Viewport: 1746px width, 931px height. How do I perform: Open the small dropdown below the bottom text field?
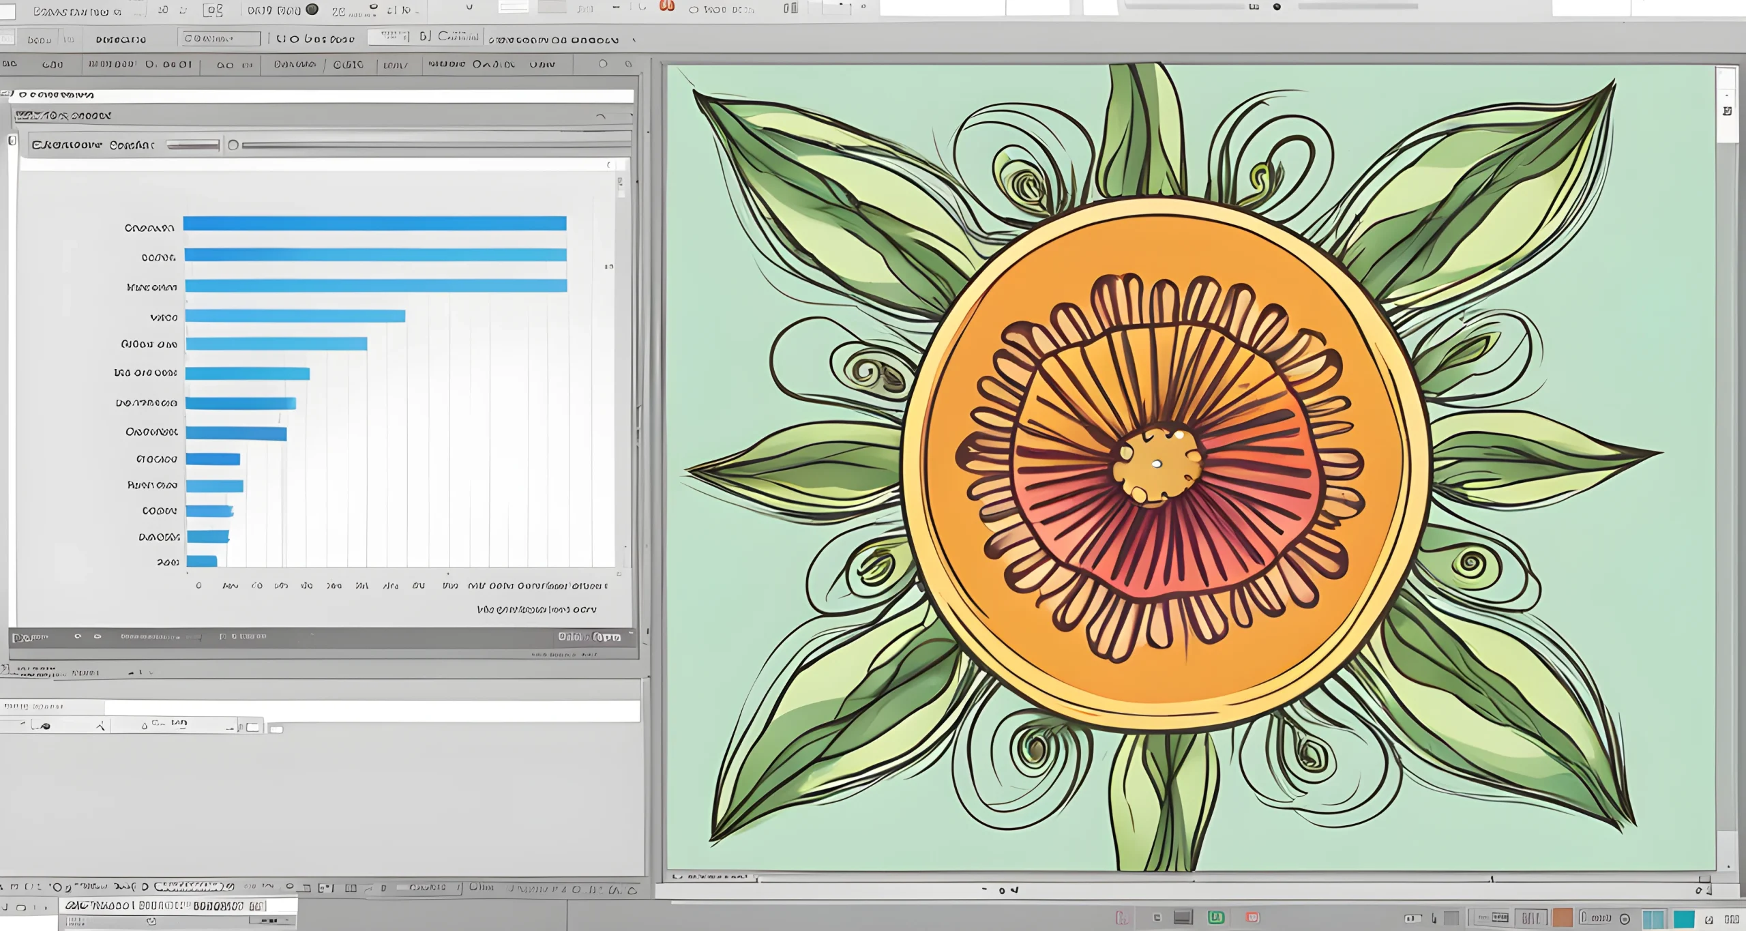(x=271, y=921)
